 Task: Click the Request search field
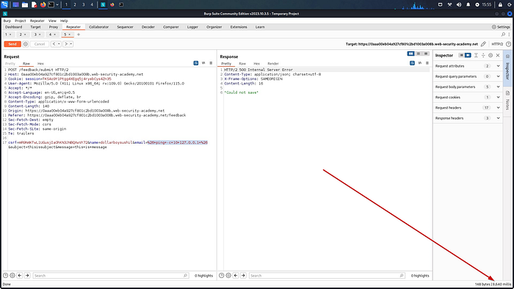tap(110, 275)
